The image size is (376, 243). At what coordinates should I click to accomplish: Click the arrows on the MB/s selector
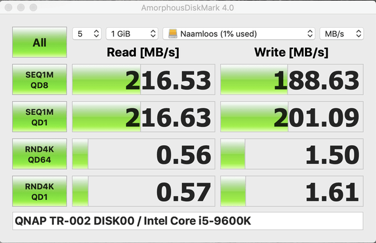point(358,34)
